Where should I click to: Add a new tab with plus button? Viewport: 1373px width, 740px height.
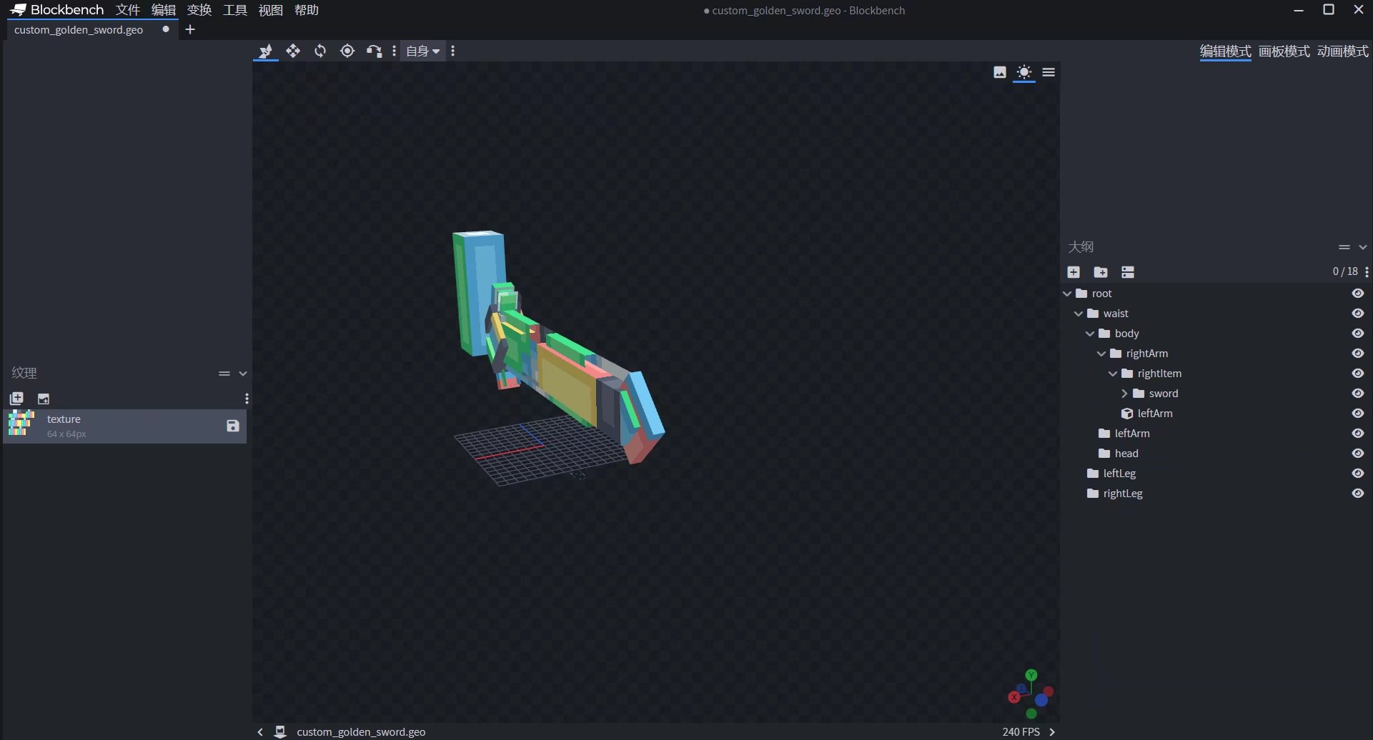click(x=190, y=29)
